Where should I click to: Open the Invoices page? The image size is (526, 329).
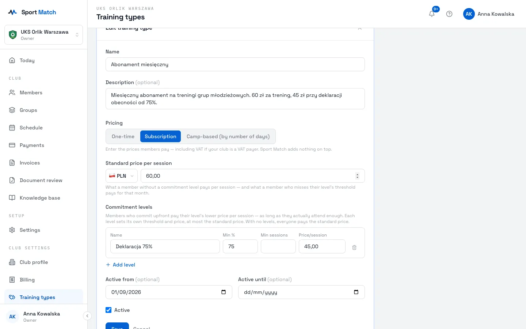pyautogui.click(x=44, y=163)
